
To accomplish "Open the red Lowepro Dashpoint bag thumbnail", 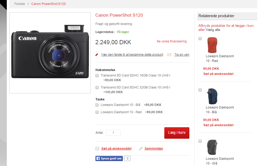I will (212, 45).
